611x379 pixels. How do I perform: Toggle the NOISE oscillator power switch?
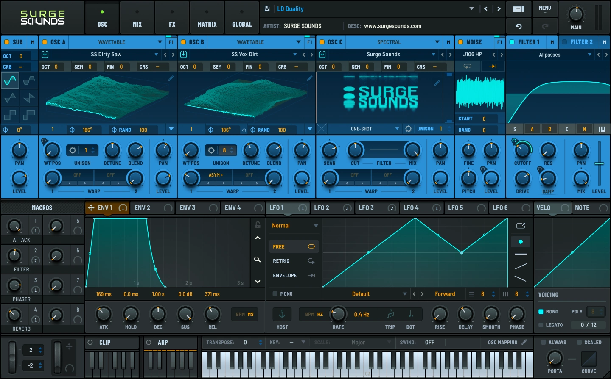click(461, 42)
